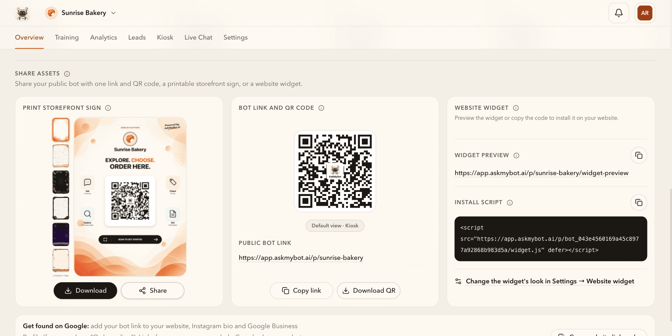
Task: Click the website widget description text
Action: (536, 118)
